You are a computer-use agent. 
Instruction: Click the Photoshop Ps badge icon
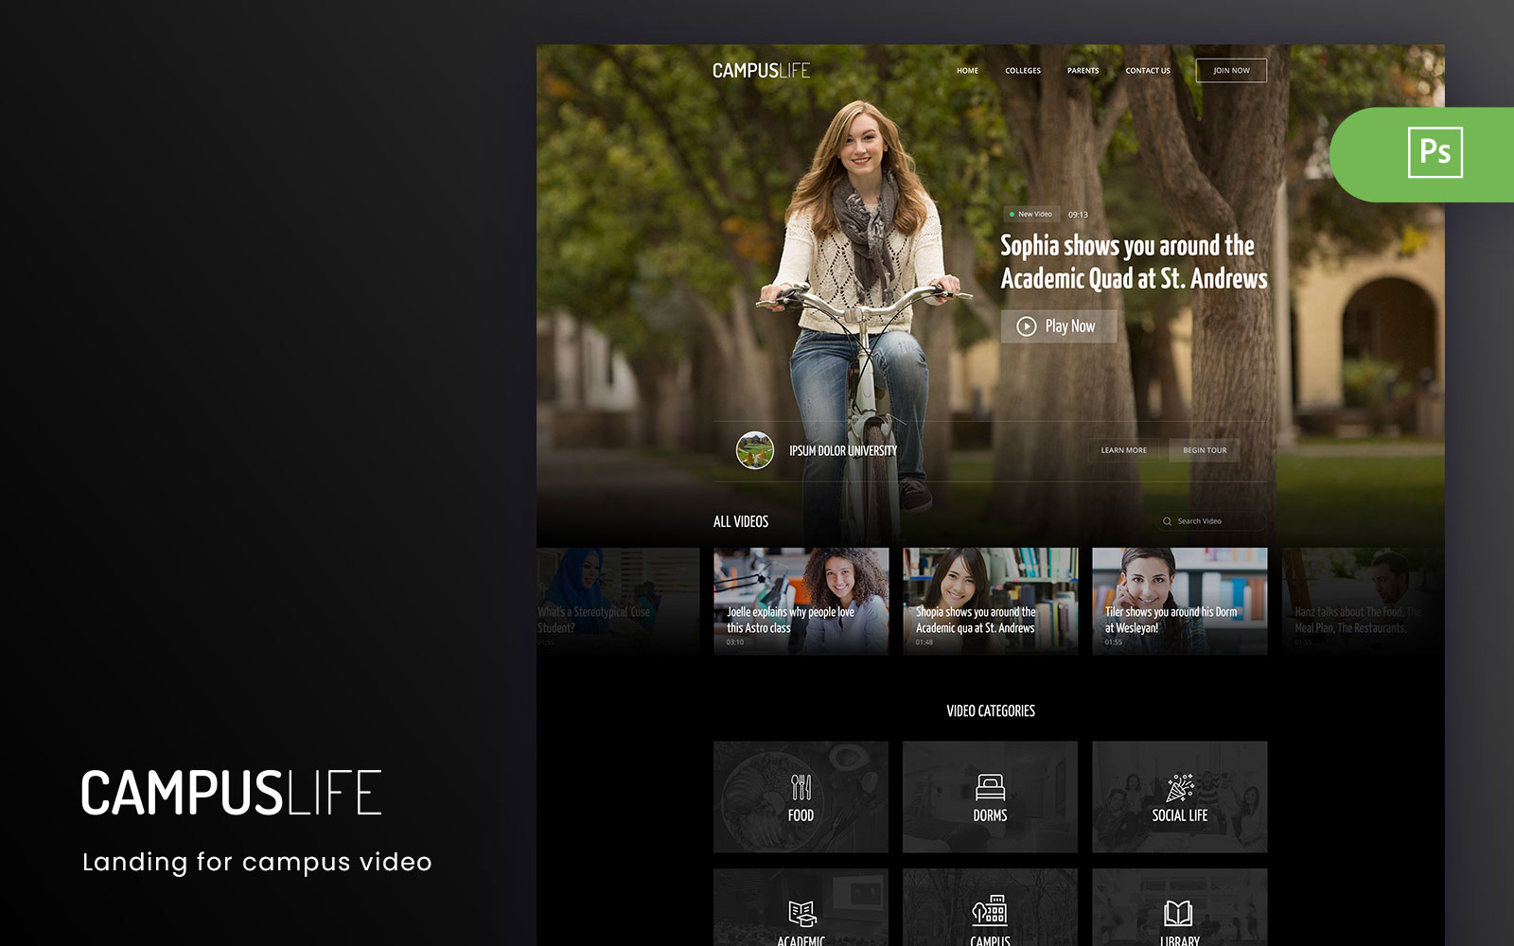click(1435, 152)
